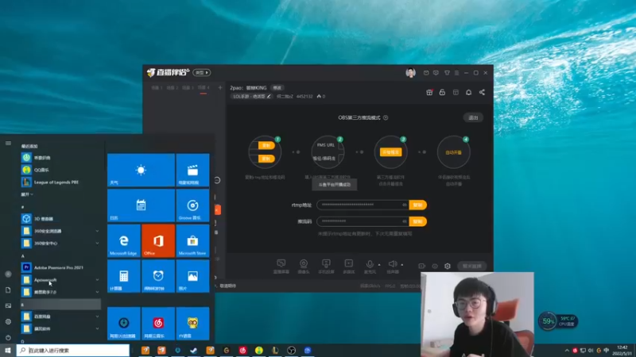
Task: Click the speaker icon in bottom toolbar
Action: [392, 264]
